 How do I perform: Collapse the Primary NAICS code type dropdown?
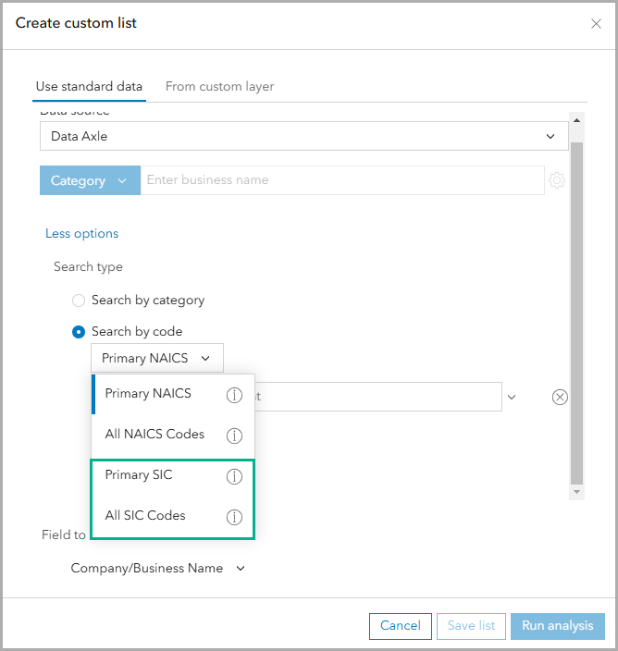[157, 358]
